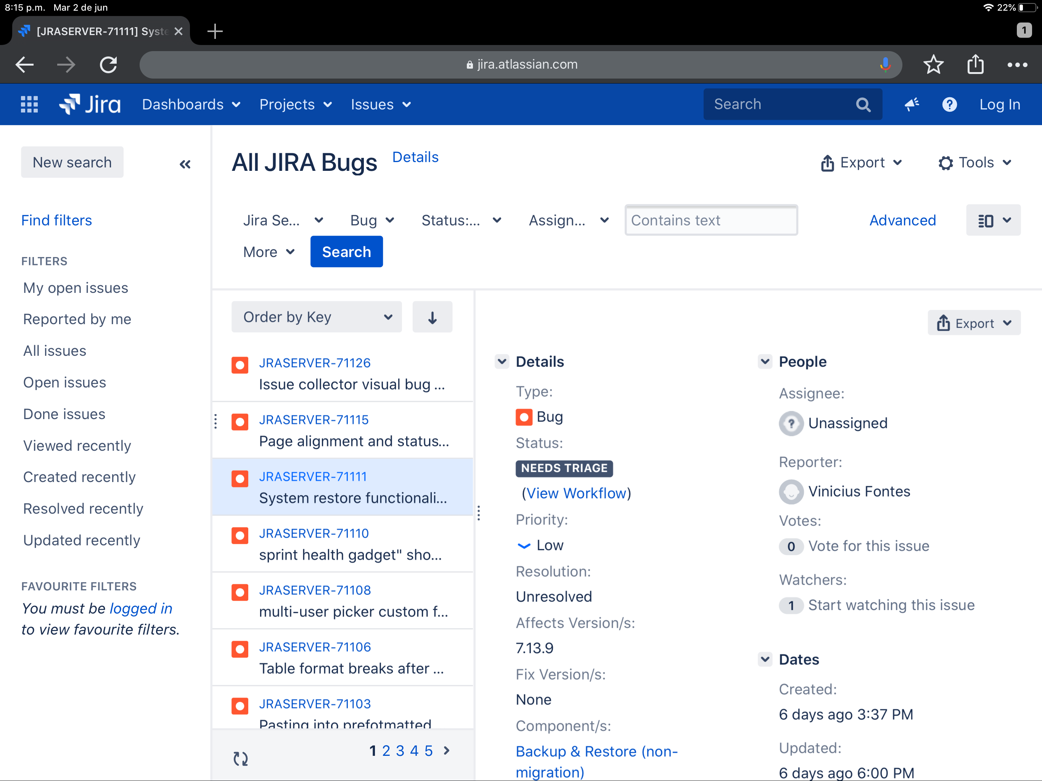
Task: Toggle sort direction arrow button
Action: [432, 317]
